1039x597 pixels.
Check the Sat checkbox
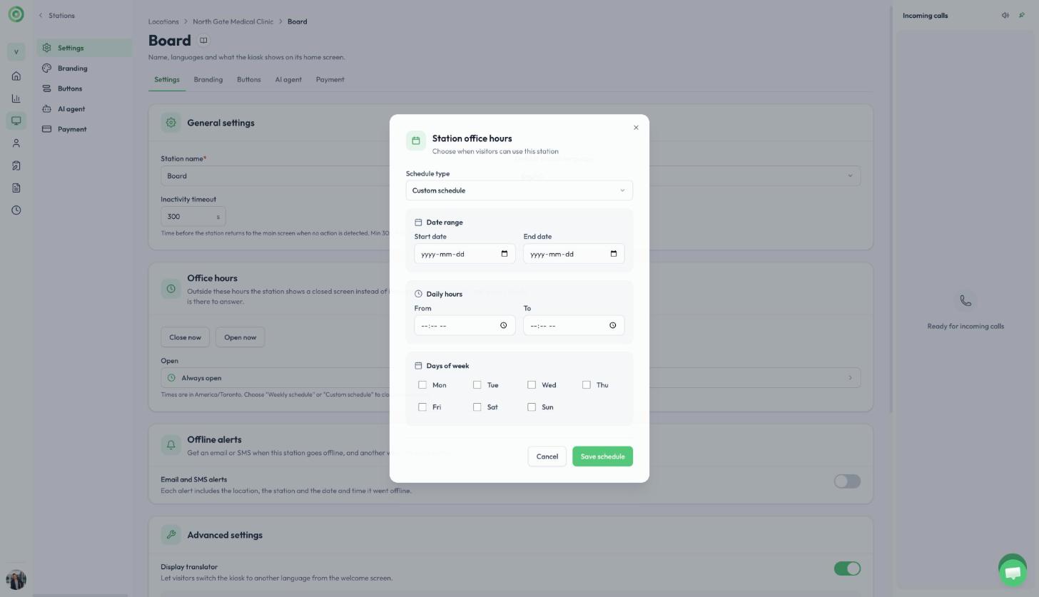[x=477, y=407]
